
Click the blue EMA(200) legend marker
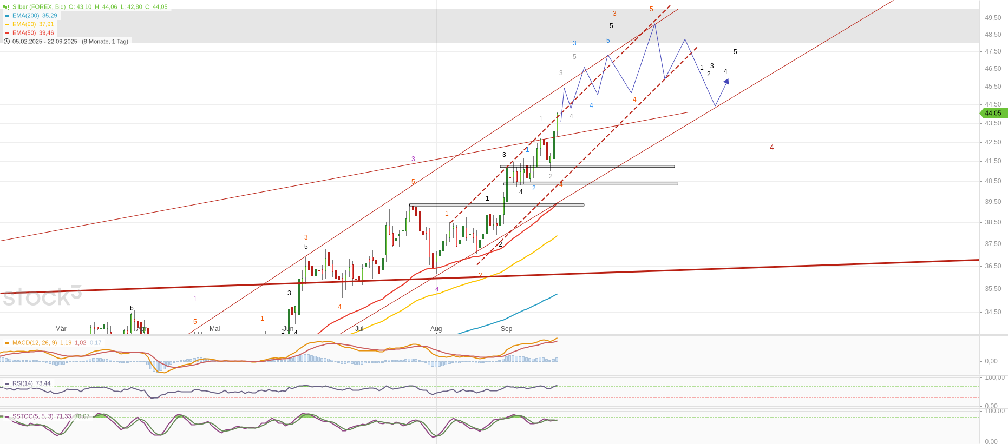coord(7,16)
